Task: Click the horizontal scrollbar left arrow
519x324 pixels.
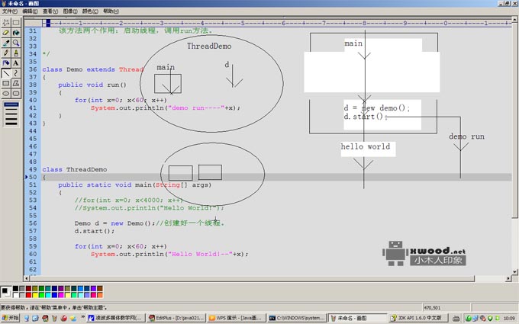Action: (27, 279)
